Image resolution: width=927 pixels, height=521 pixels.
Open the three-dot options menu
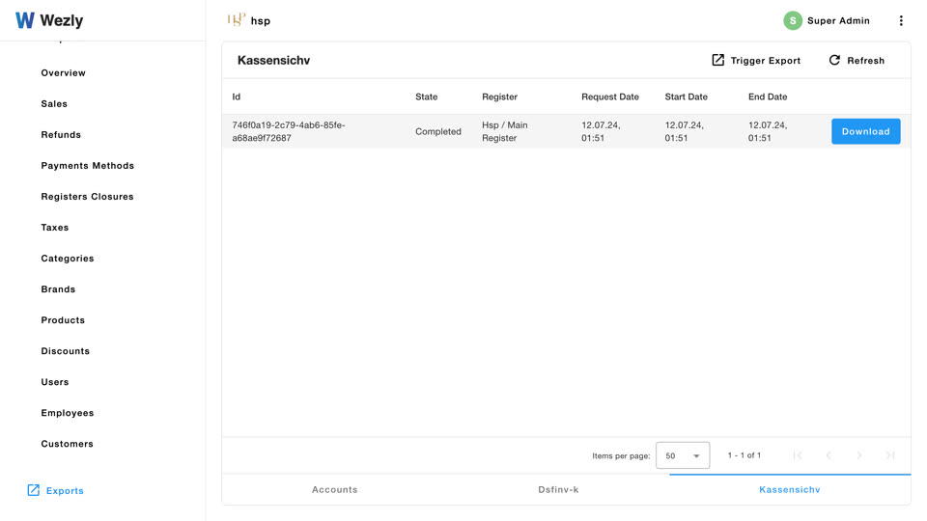point(901,20)
